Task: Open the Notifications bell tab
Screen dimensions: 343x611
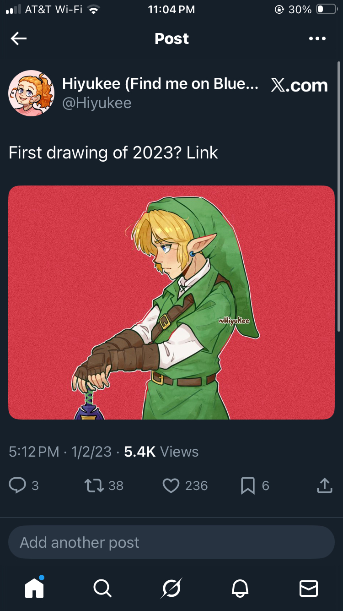Action: point(240,588)
